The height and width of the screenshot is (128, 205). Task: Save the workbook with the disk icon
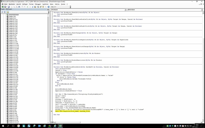[9, 7]
